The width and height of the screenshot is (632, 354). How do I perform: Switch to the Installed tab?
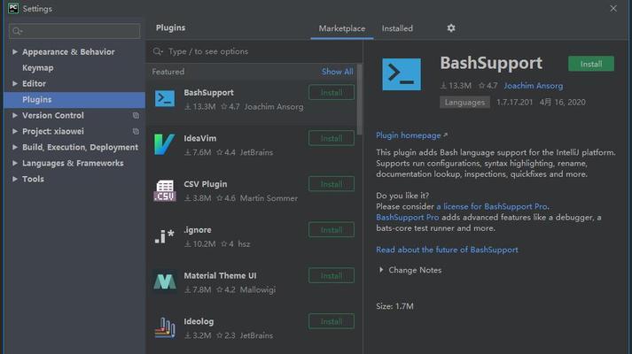point(397,28)
